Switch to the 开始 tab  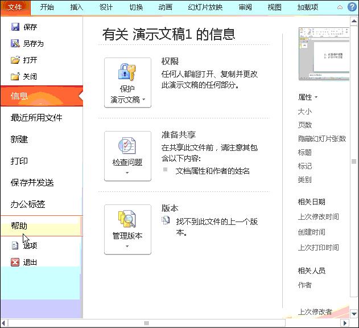point(47,7)
